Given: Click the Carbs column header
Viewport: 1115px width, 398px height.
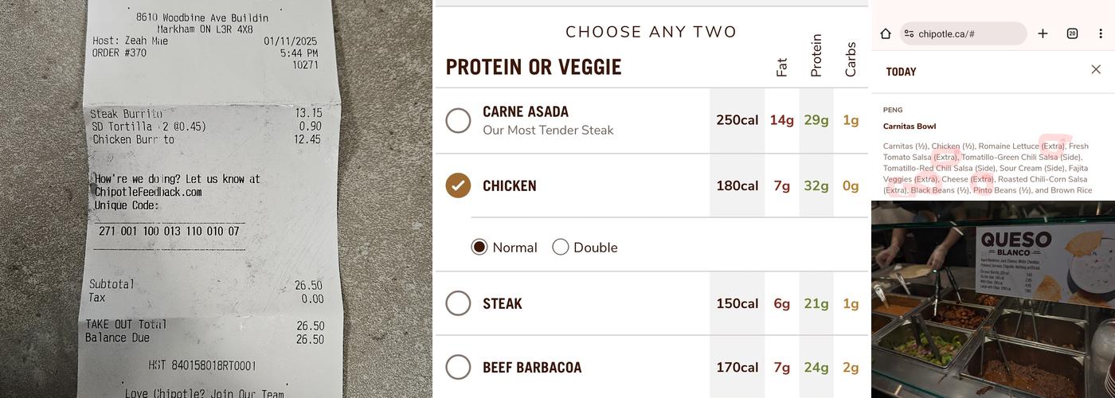Looking at the screenshot, I should 851,60.
